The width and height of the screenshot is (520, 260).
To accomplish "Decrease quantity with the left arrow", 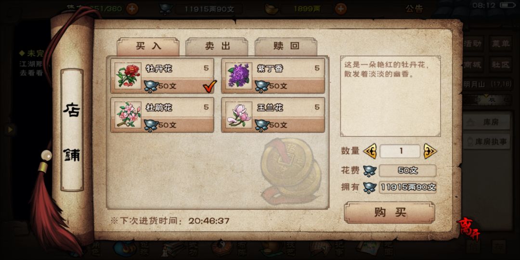I will coord(370,151).
